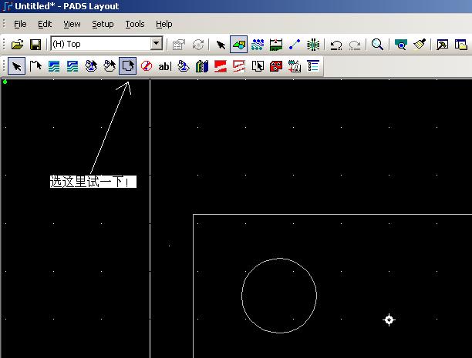The image size is (472, 358).
Task: Click the Open file folder icon
Action: [17, 45]
